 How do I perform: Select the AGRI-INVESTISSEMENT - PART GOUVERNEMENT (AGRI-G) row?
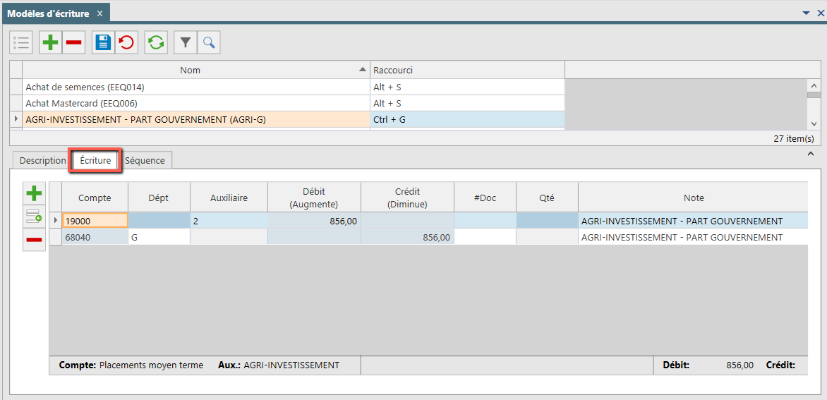[195, 120]
